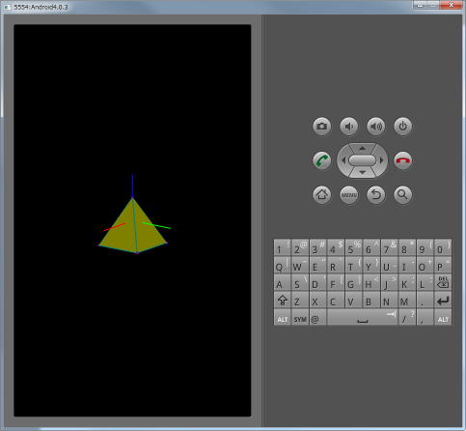The image size is (466, 431).
Task: Lower volume with the volume down button
Action: coord(349,126)
